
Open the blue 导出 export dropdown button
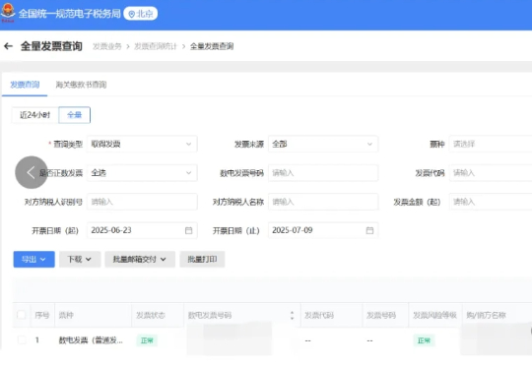tap(33, 260)
